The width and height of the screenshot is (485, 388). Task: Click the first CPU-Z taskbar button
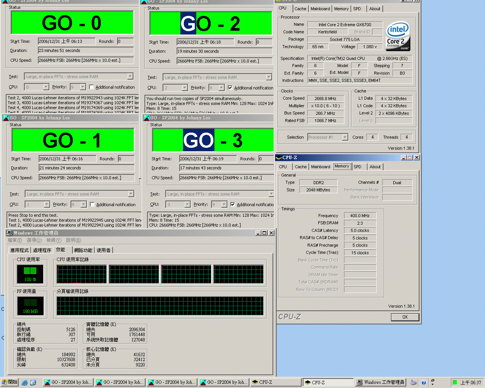pos(276,382)
